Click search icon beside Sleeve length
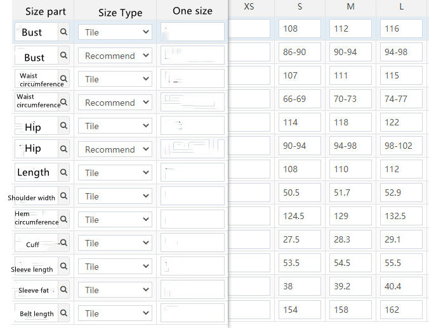 coord(63,266)
